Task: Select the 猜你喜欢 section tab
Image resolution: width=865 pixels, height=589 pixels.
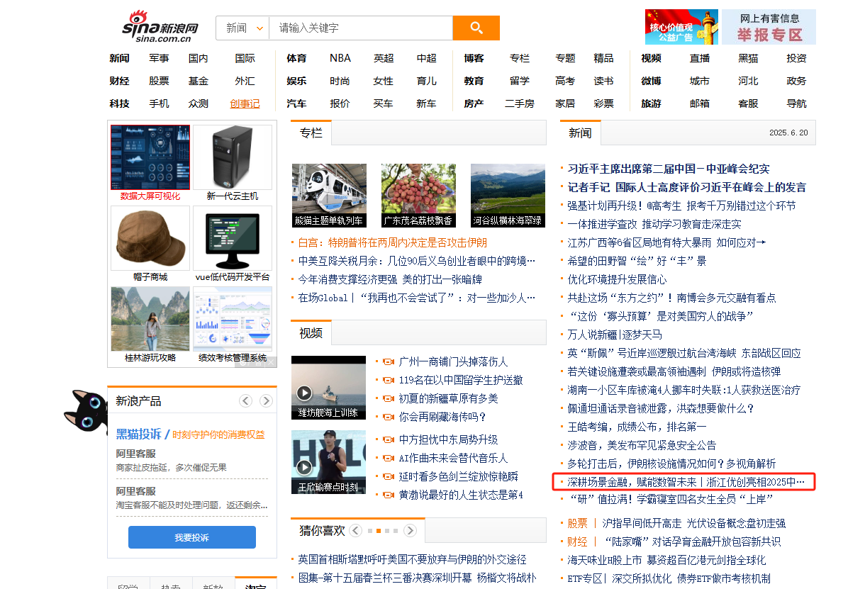Action: [322, 530]
